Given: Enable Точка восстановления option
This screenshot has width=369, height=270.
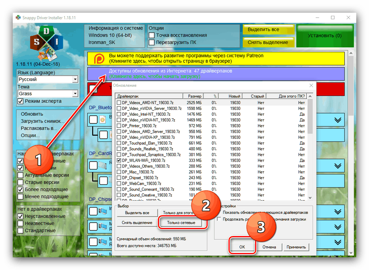Looking at the screenshot, I should [152, 35].
